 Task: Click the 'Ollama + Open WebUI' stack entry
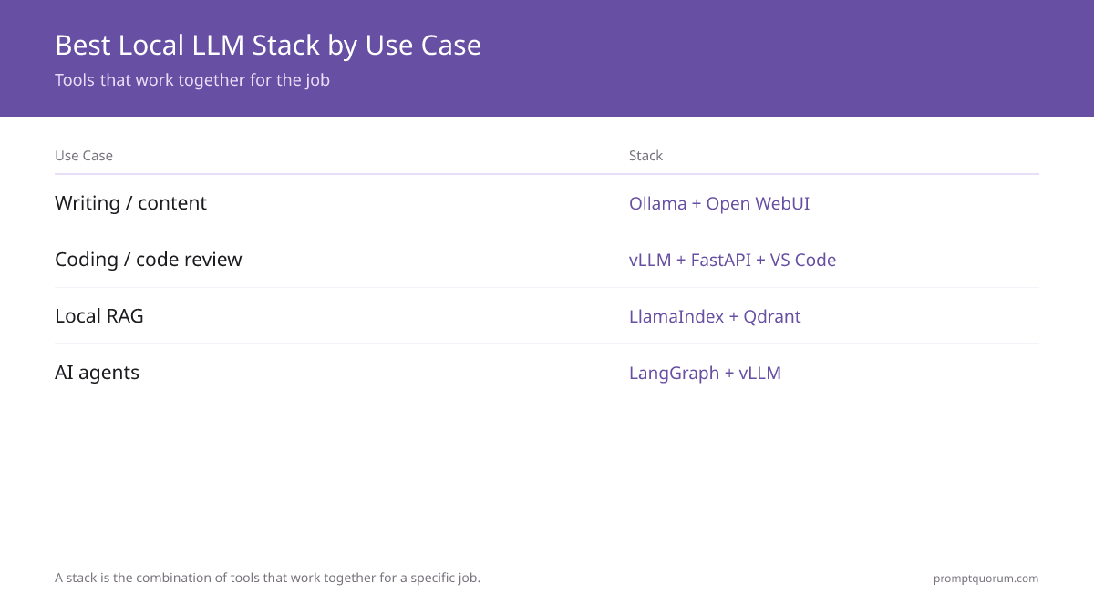(x=719, y=203)
